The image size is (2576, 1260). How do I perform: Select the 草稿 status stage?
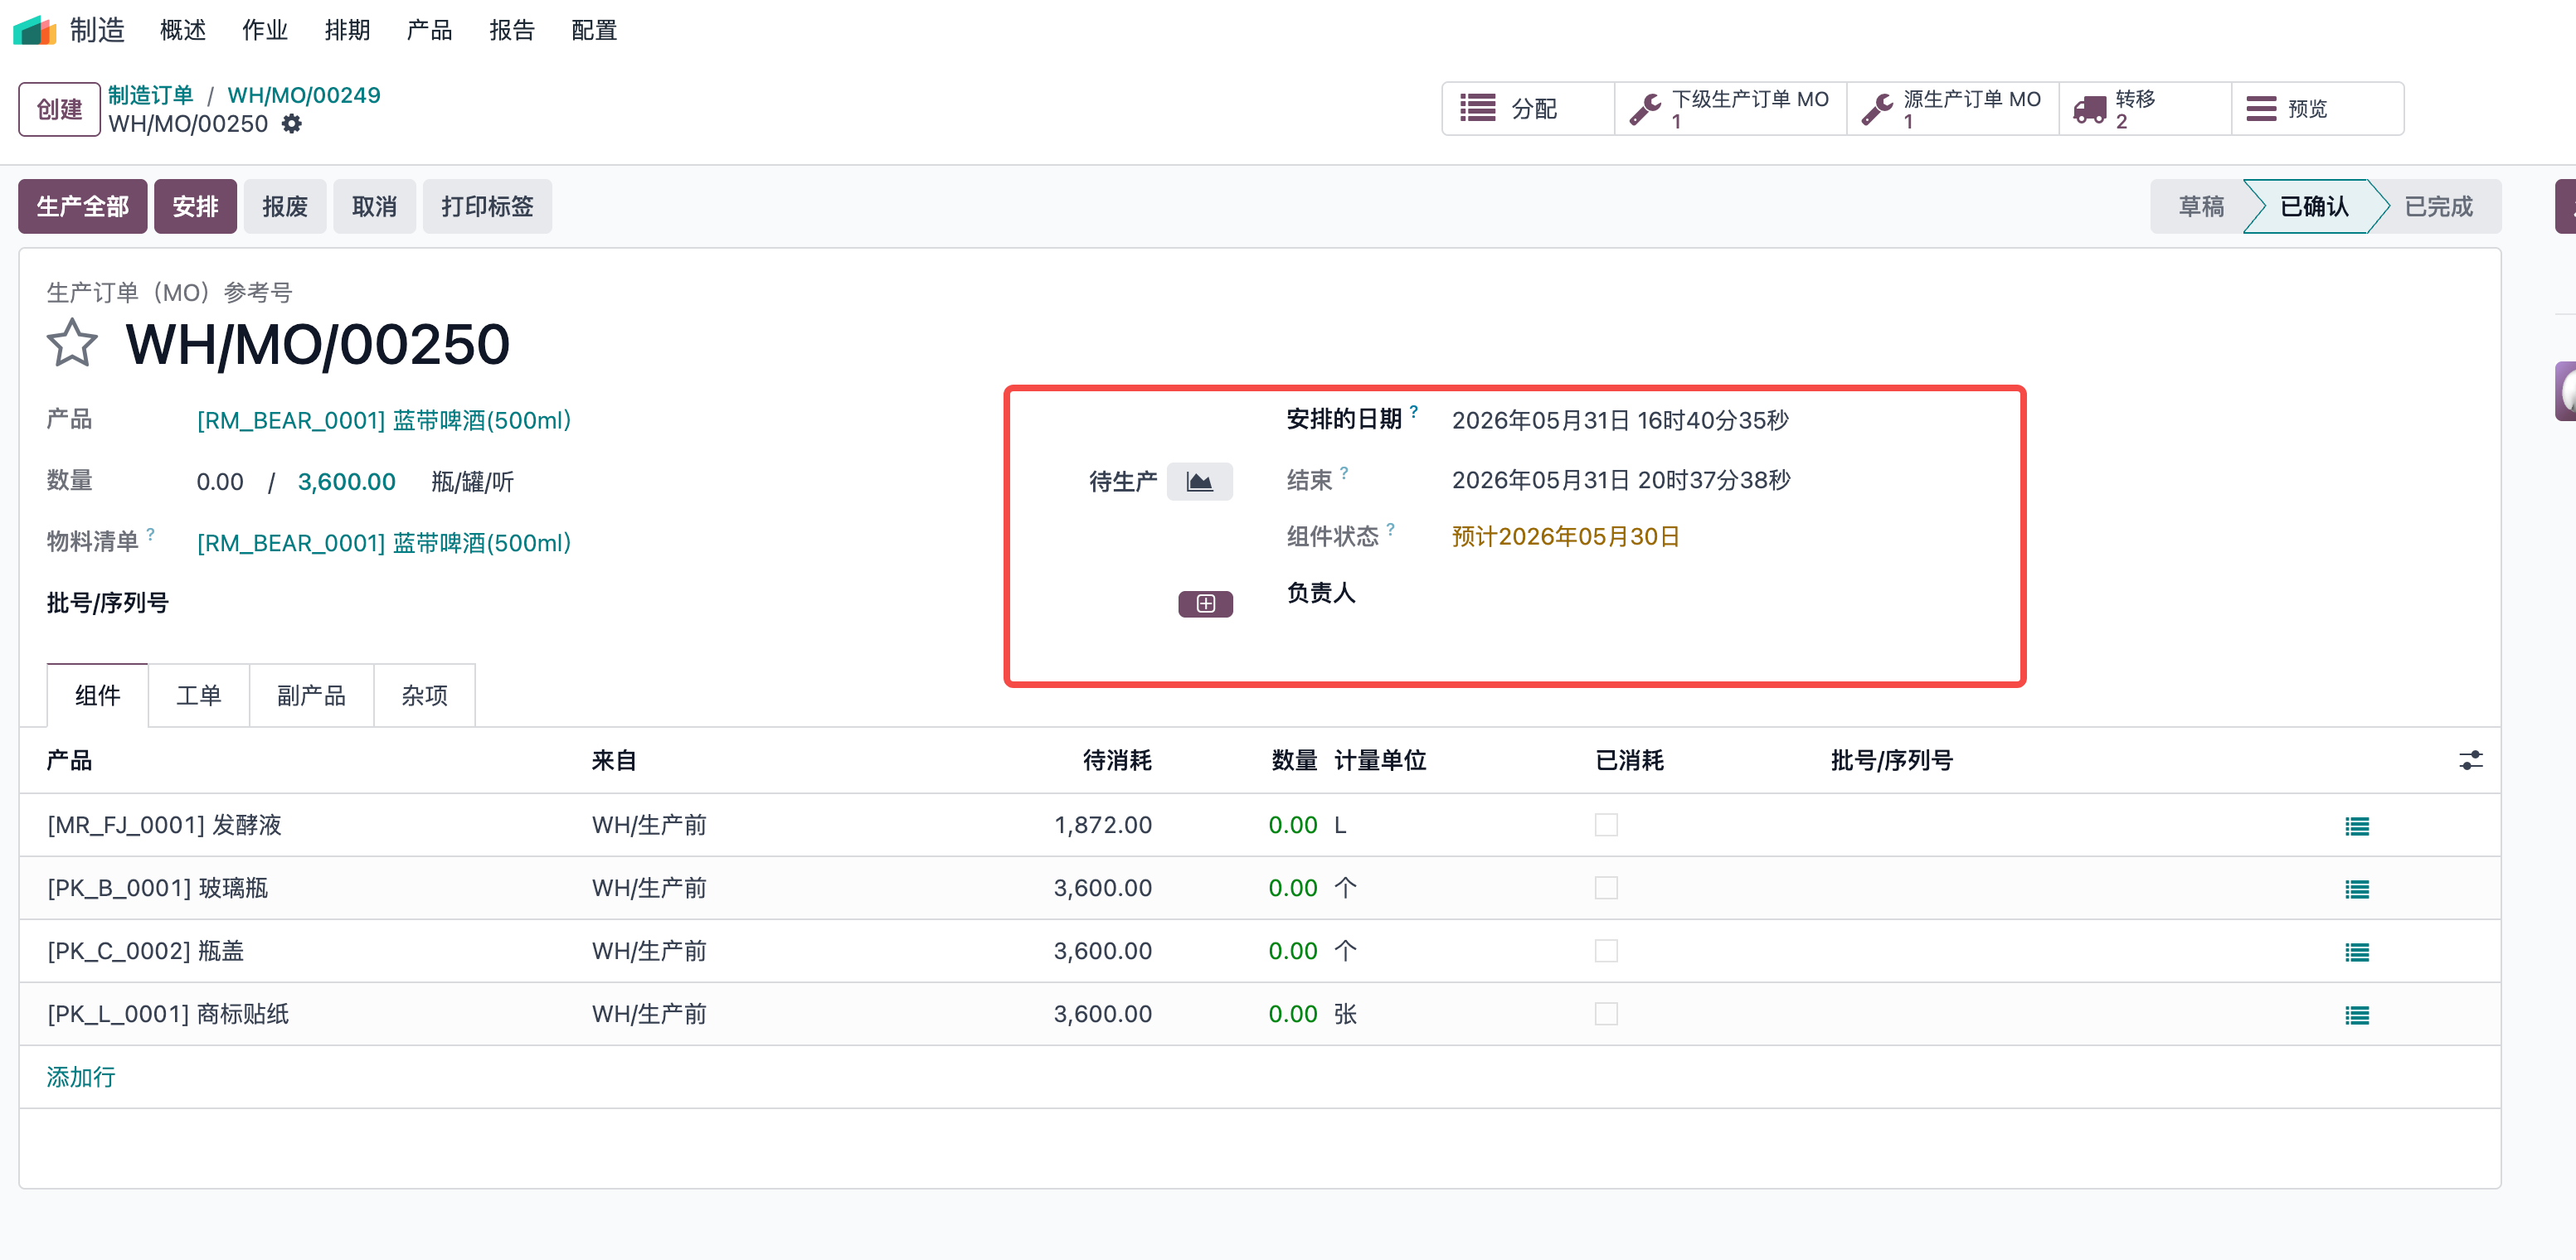2201,207
